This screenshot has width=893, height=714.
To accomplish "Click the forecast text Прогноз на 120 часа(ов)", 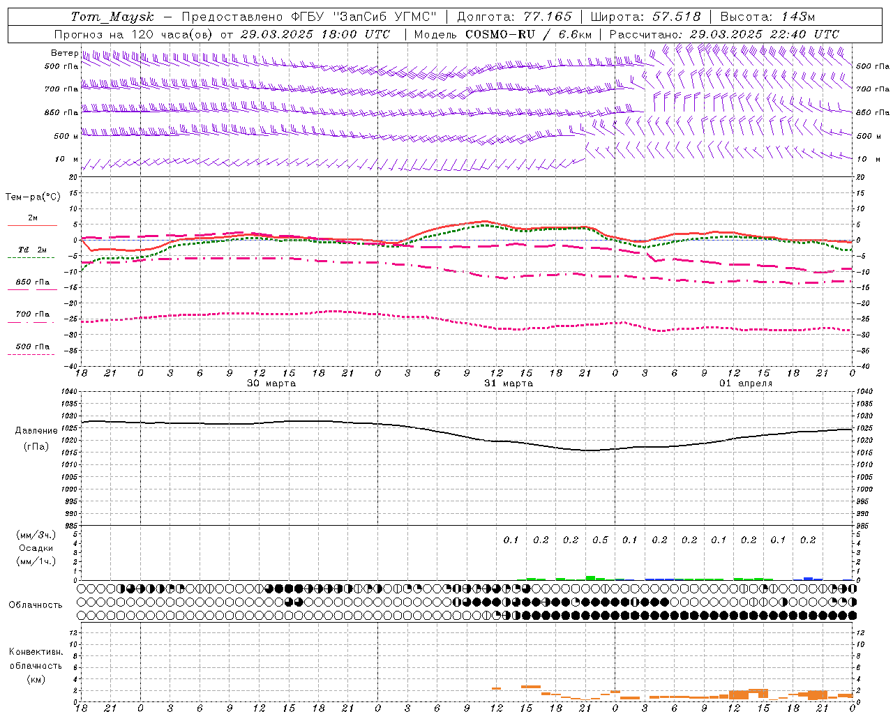I will point(134,34).
